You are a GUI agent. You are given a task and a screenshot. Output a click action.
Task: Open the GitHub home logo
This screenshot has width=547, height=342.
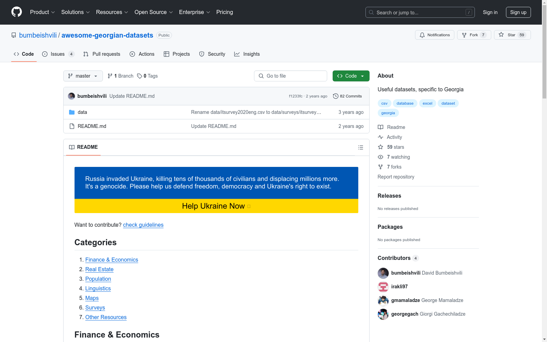click(x=16, y=12)
